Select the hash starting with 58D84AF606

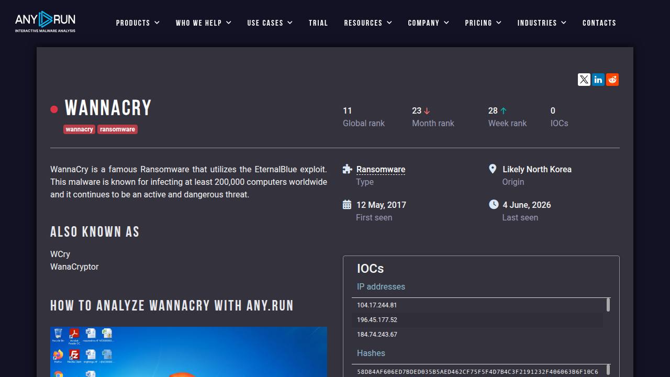477,372
